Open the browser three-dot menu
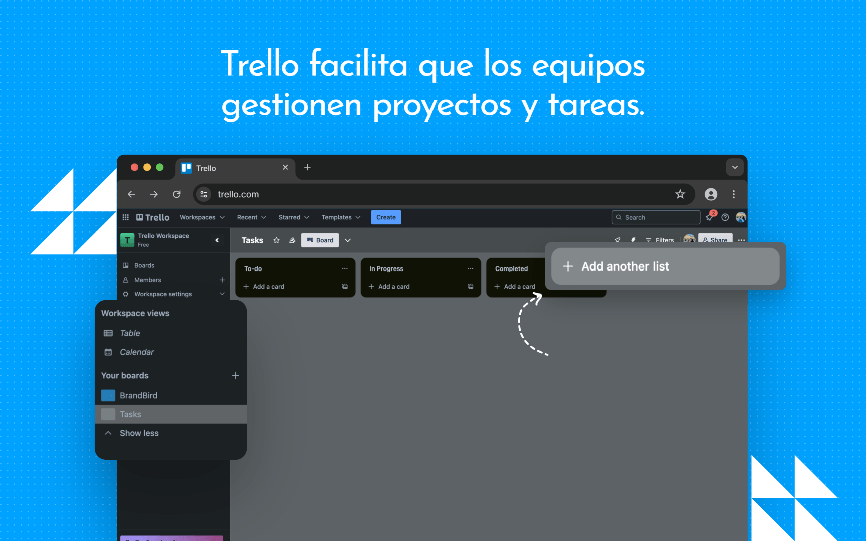866x541 pixels. pos(734,194)
